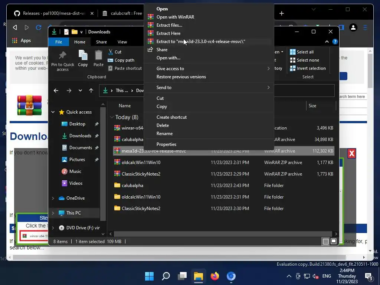Open the File tab in Explorer
This screenshot has height=285, width=380.
pos(59,42)
